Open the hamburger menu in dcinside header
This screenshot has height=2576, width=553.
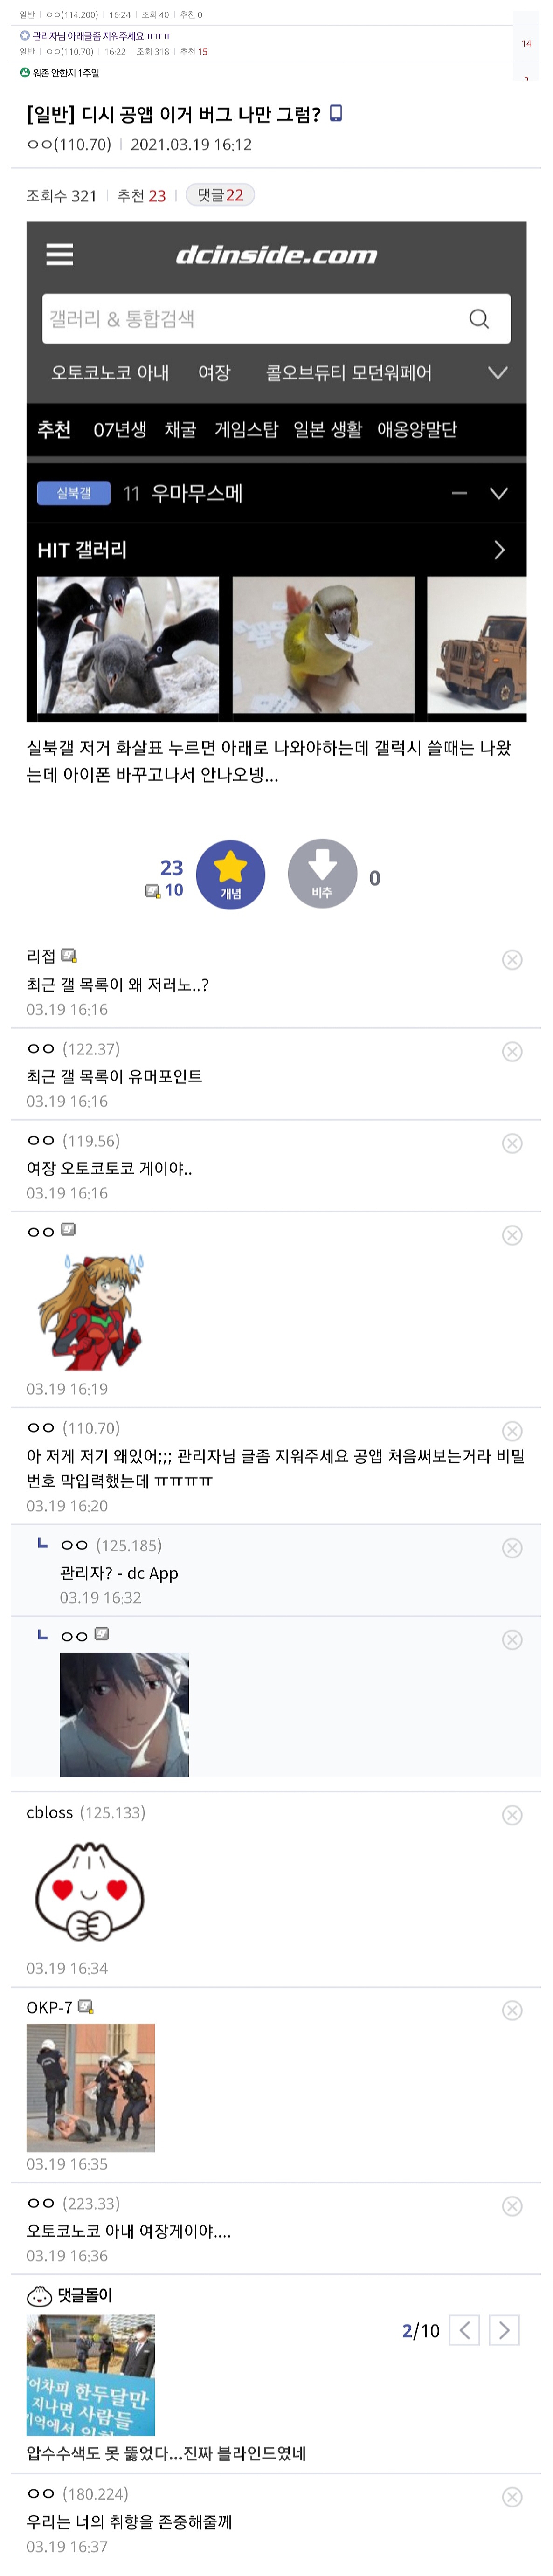[60, 254]
